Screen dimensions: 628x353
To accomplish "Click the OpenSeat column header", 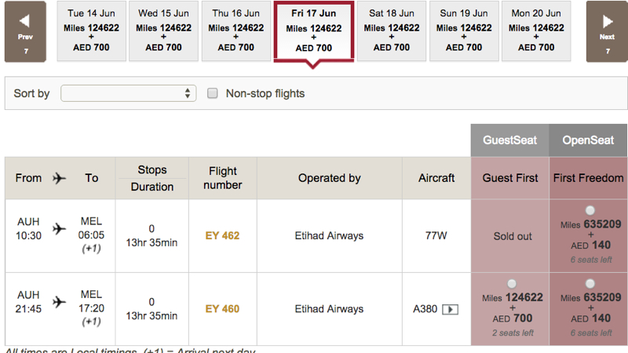I will pos(588,140).
